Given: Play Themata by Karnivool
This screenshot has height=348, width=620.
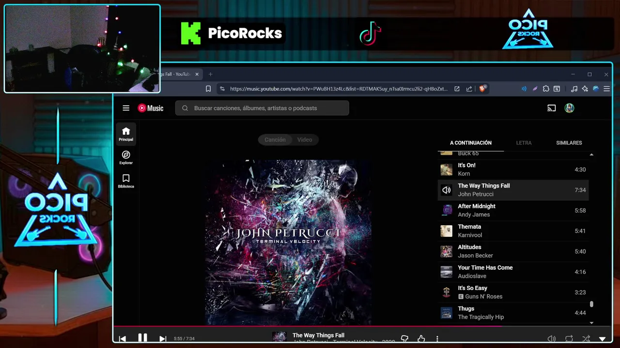Looking at the screenshot, I should (x=513, y=231).
